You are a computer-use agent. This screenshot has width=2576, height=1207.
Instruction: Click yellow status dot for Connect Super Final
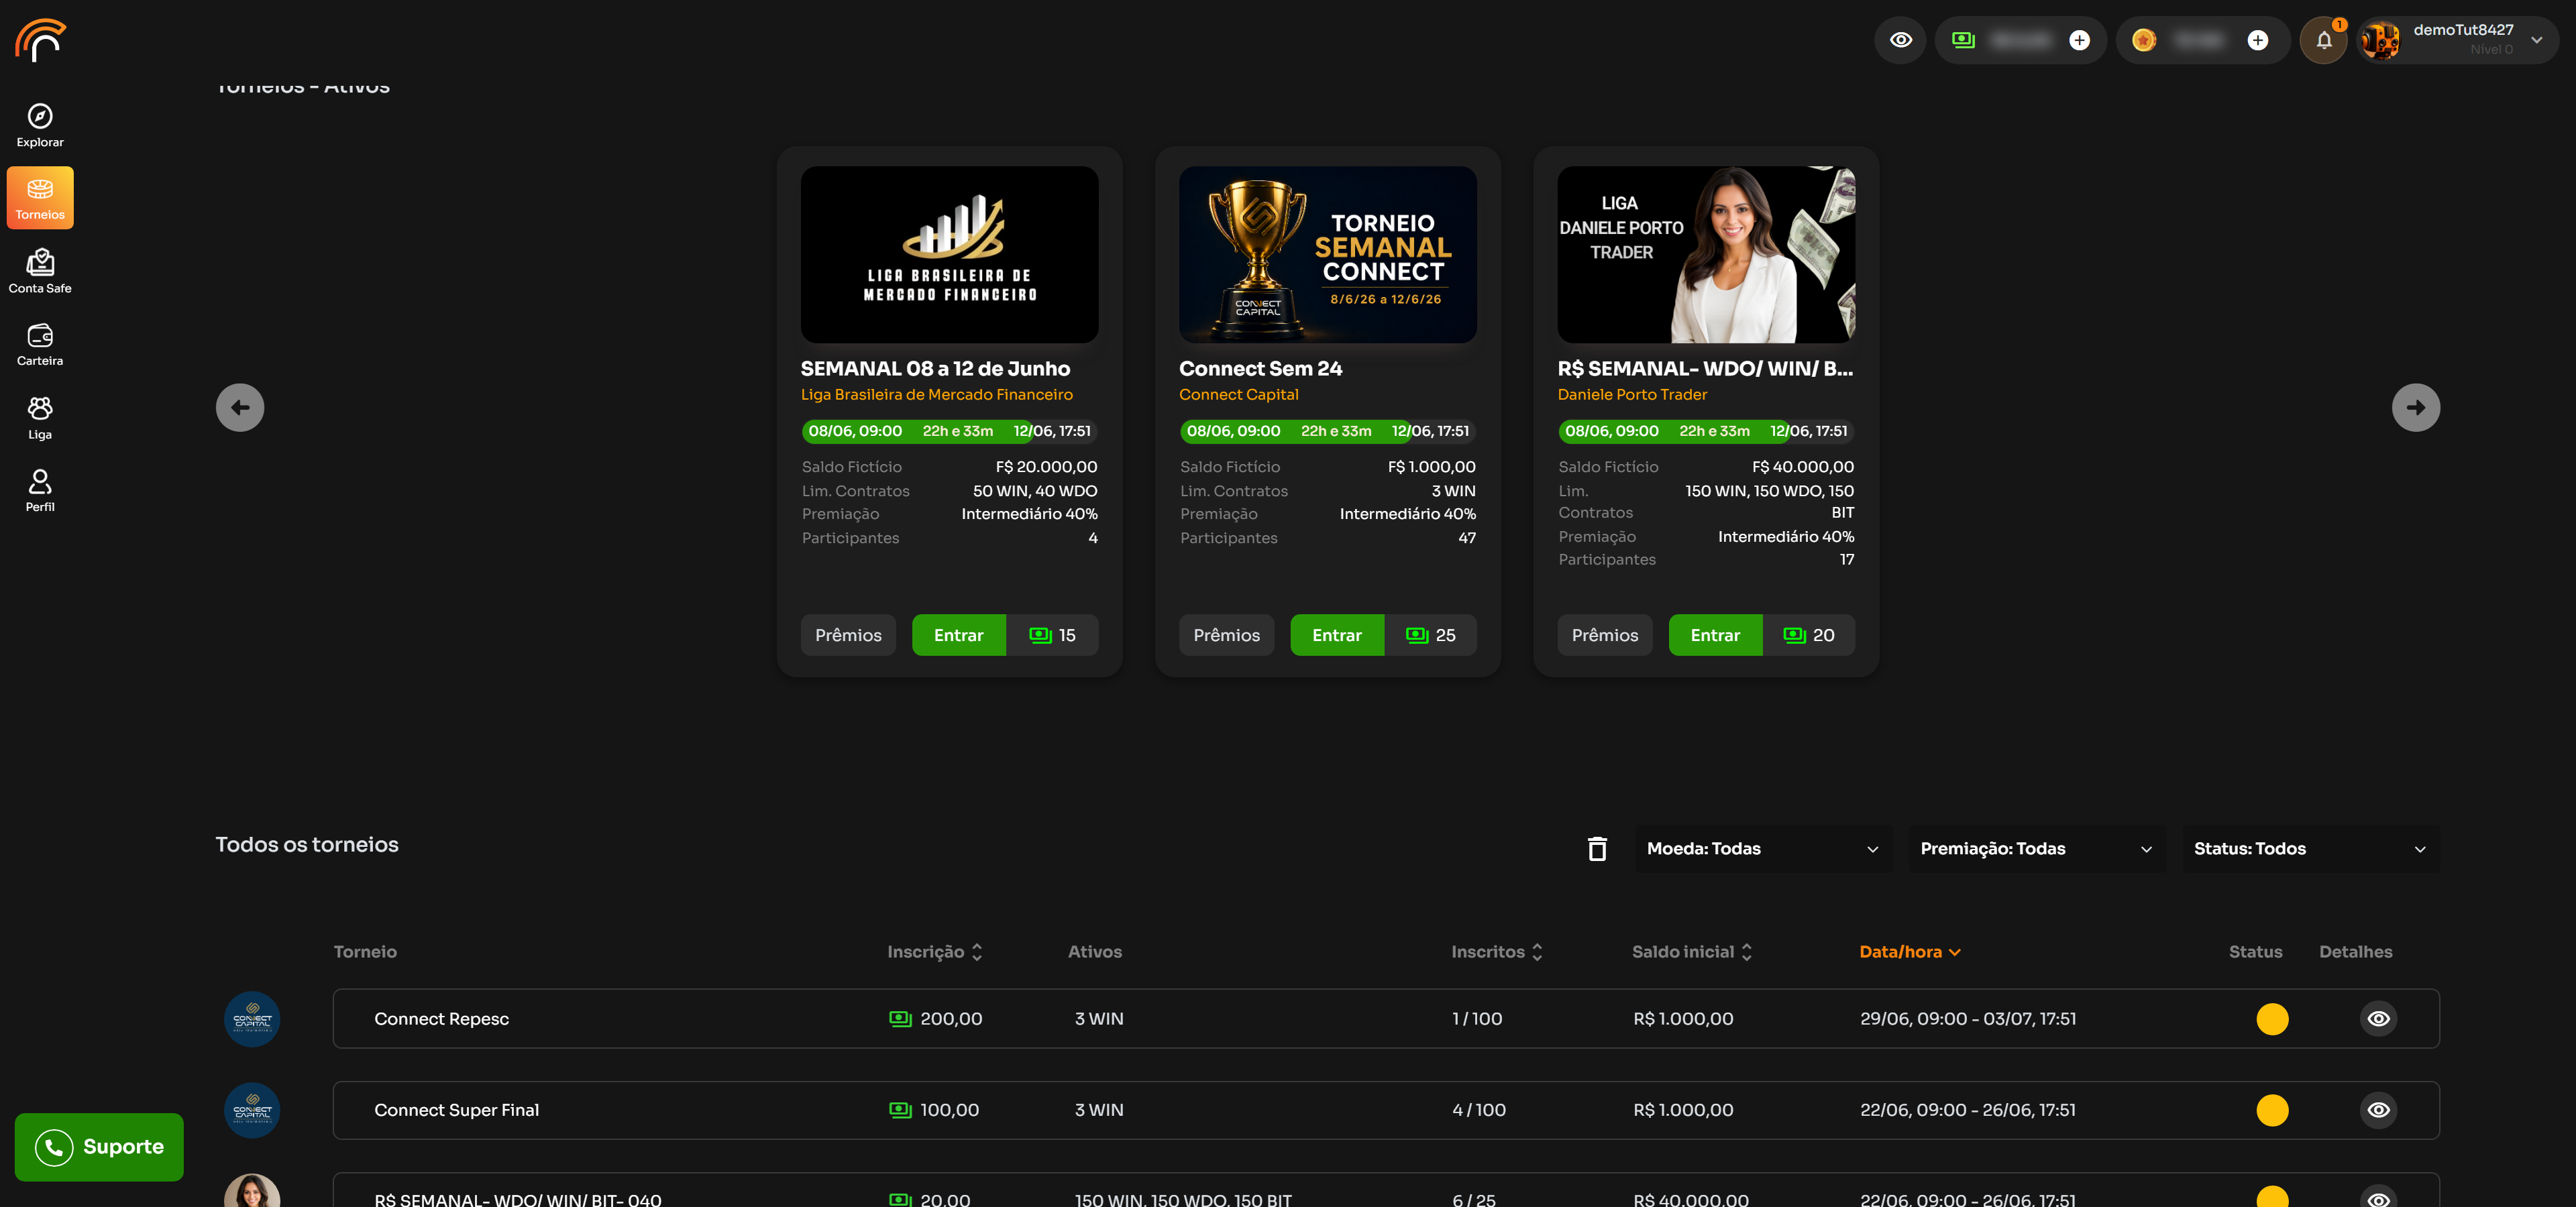click(2272, 1110)
